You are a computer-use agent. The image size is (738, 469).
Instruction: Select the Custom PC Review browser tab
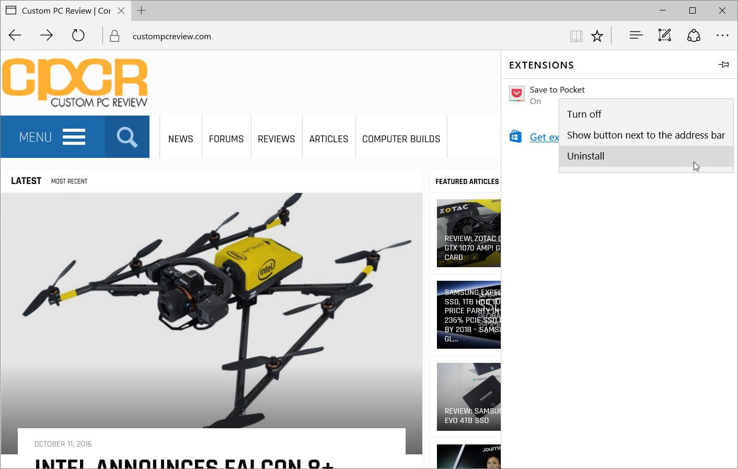coord(65,10)
